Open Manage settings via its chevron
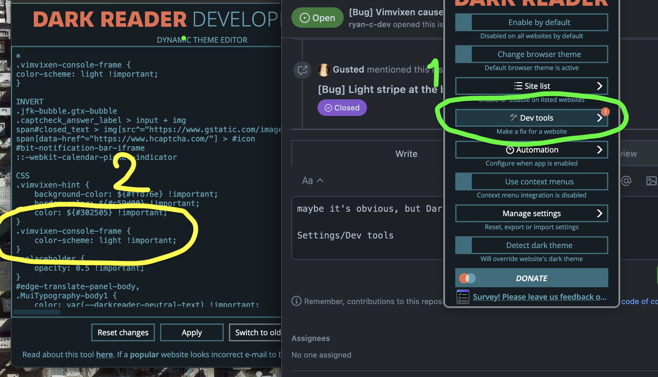 click(x=600, y=213)
